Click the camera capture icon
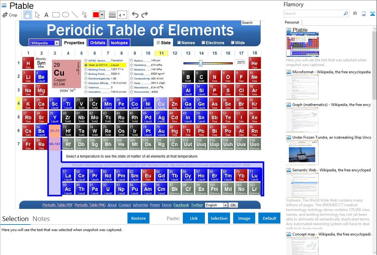 355,14
